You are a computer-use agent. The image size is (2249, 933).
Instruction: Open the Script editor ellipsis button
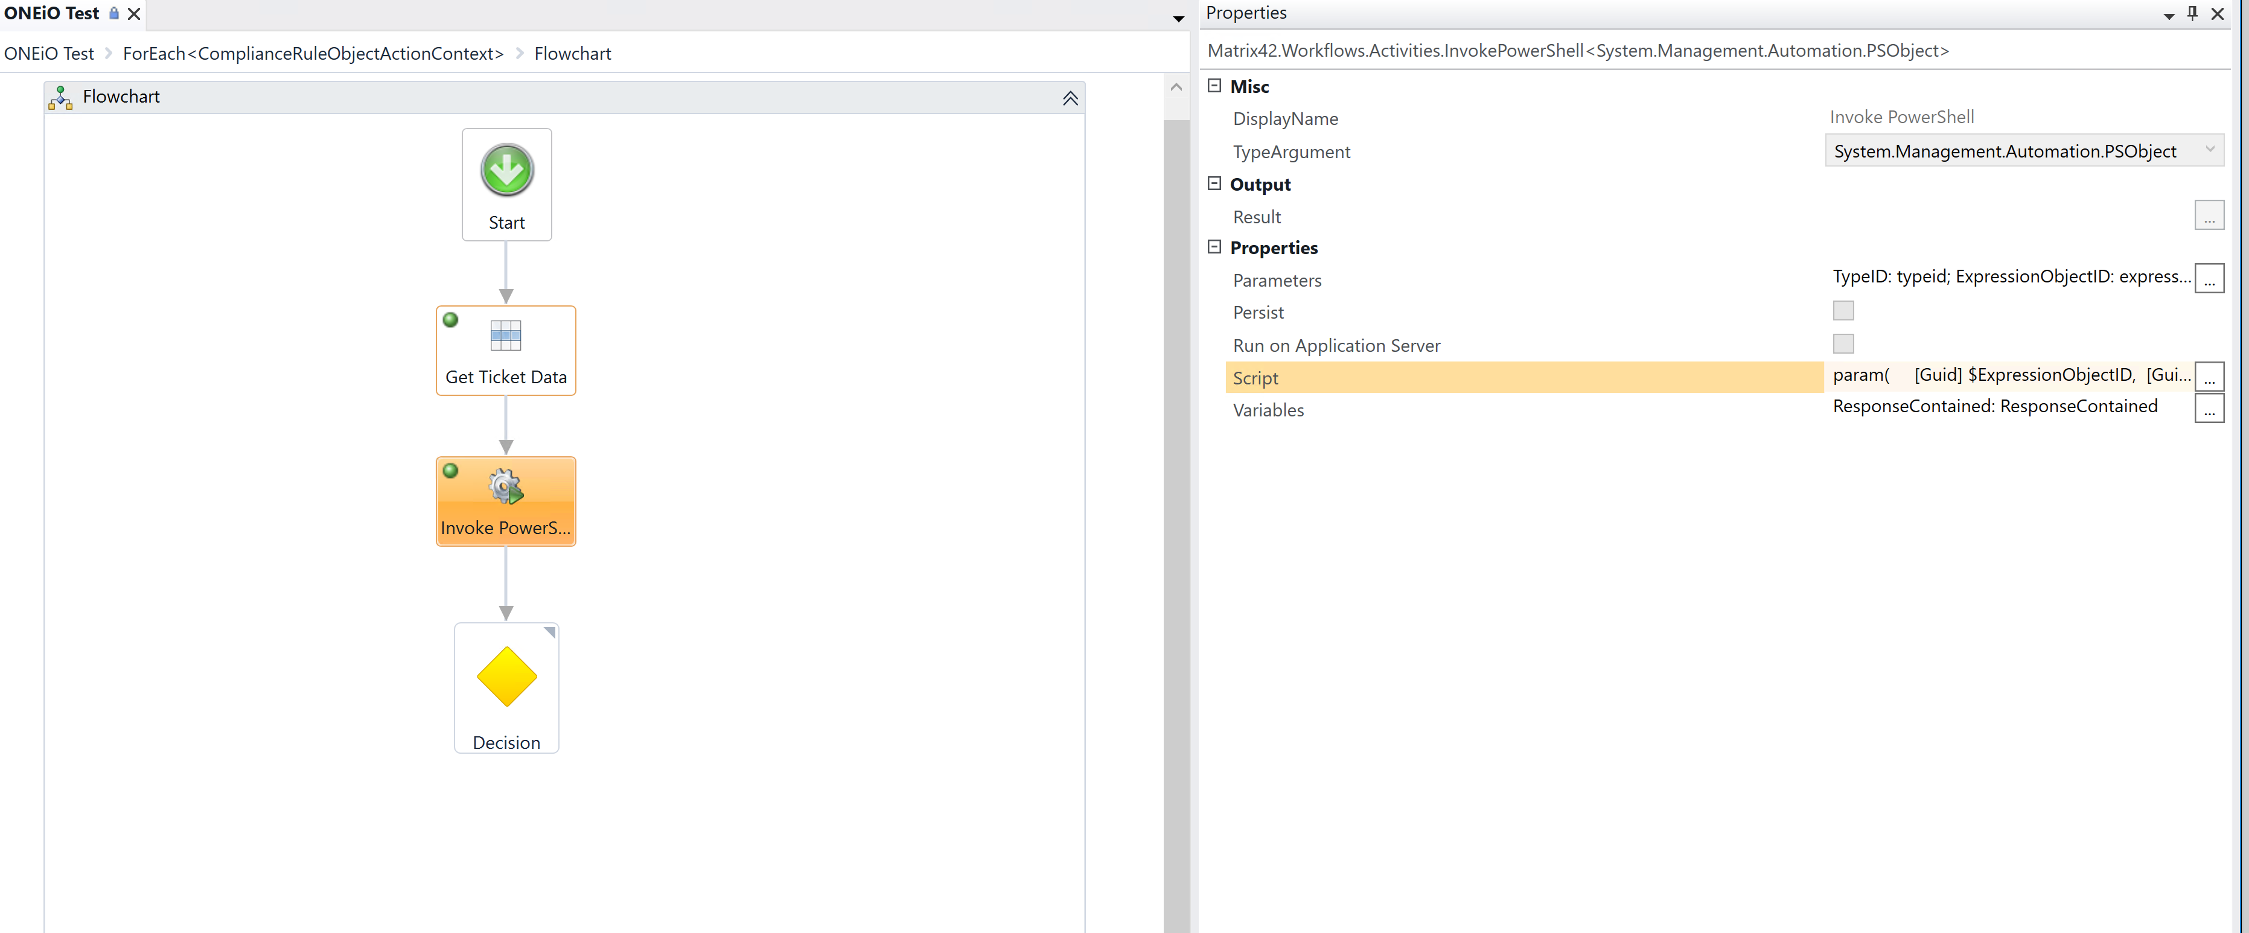tap(2209, 376)
